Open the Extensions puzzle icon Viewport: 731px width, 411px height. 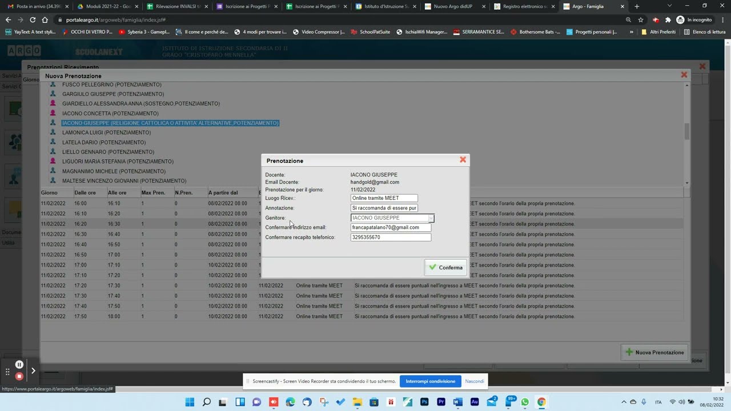(668, 19)
